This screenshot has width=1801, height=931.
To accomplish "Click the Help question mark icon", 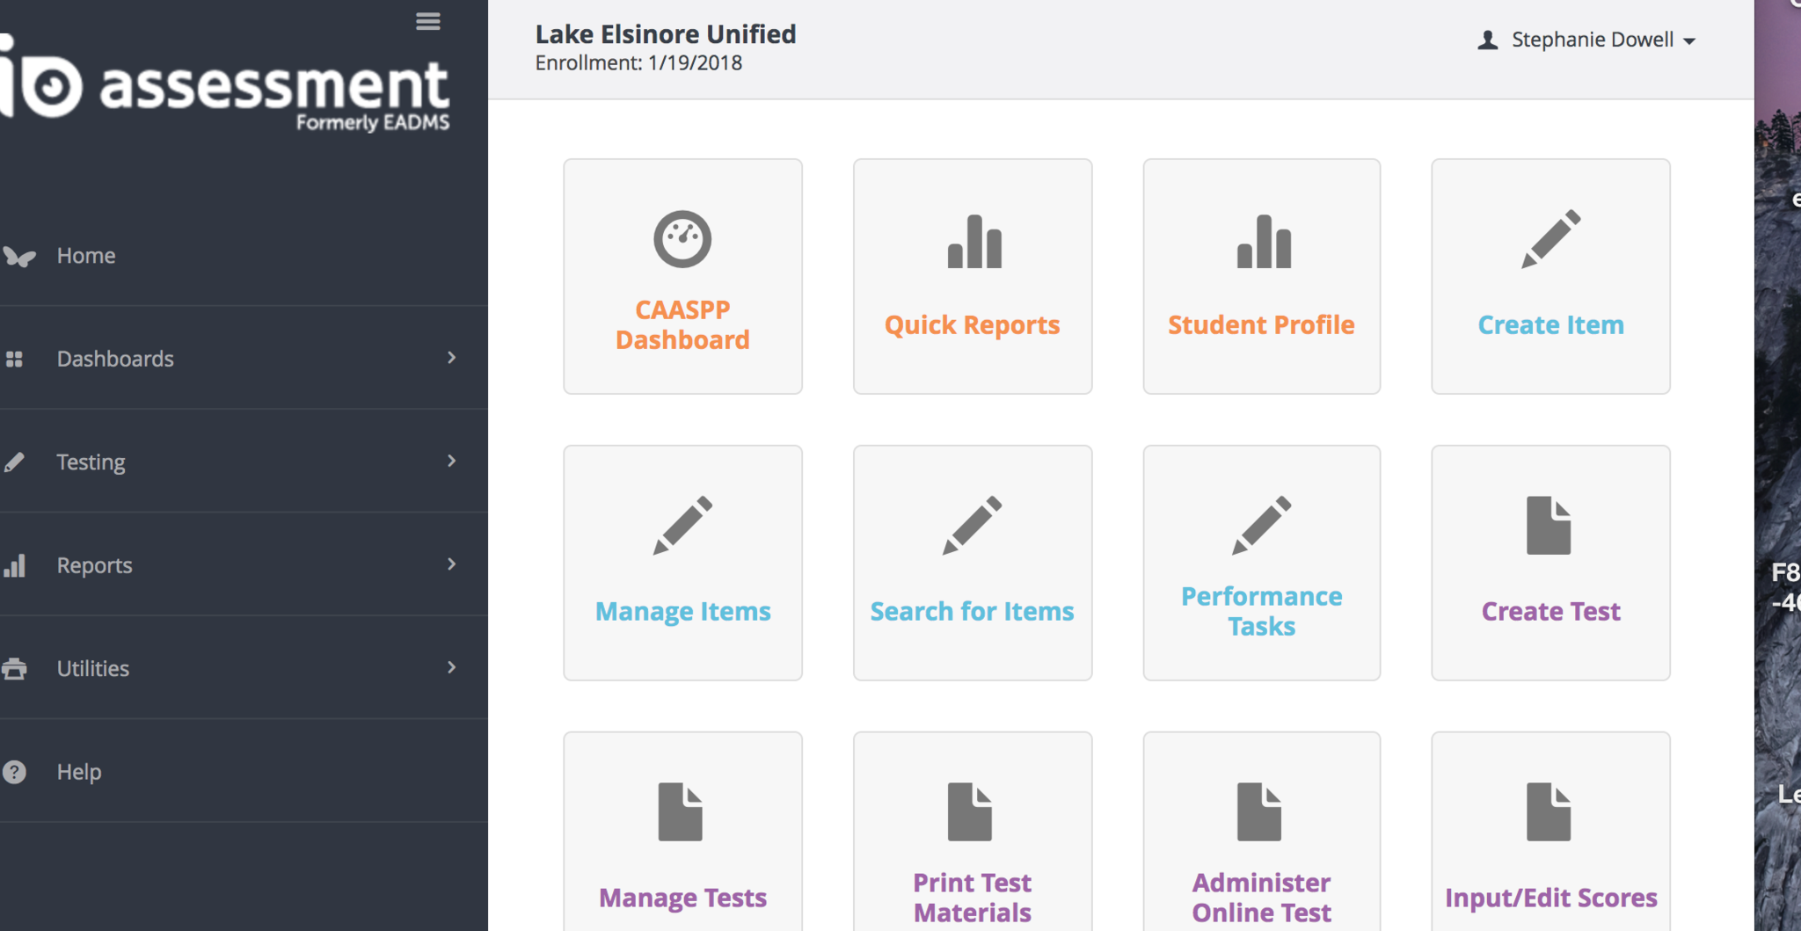I will (x=15, y=772).
